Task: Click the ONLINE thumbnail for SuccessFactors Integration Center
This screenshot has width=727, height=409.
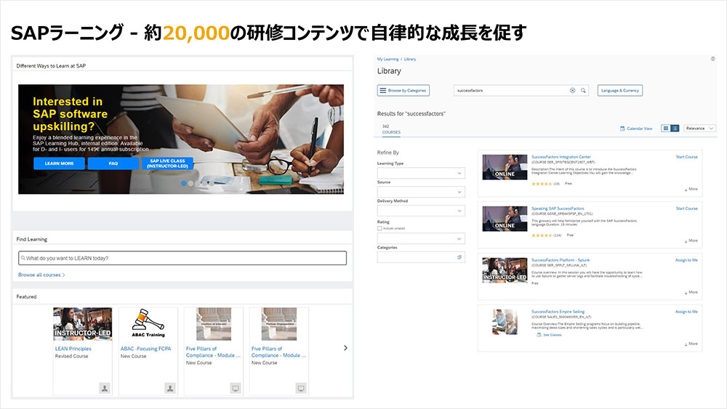Action: pyautogui.click(x=505, y=167)
